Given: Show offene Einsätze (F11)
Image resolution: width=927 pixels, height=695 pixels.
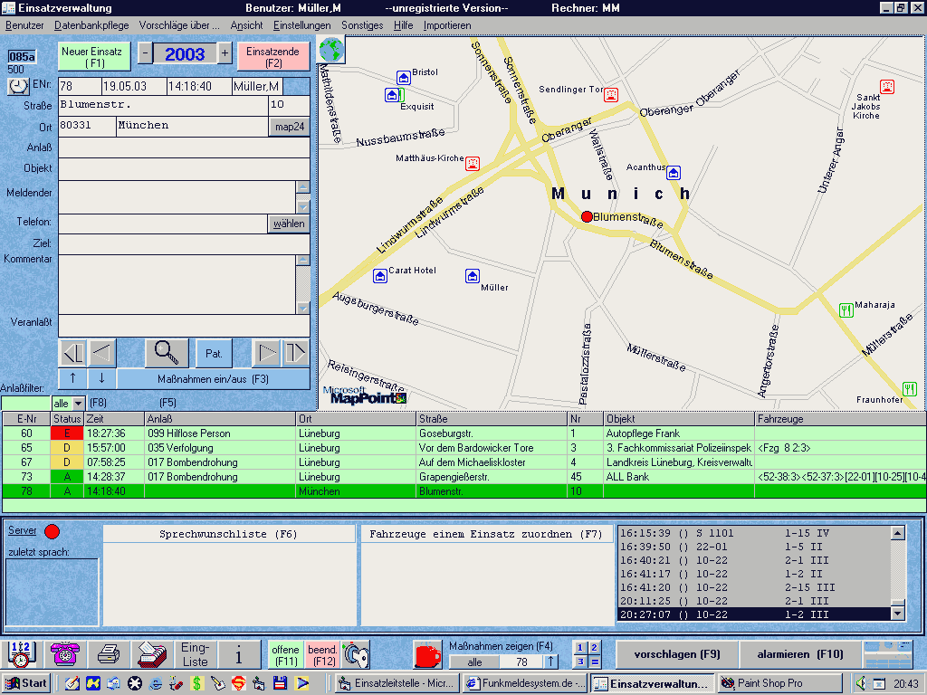Looking at the screenshot, I should [285, 655].
